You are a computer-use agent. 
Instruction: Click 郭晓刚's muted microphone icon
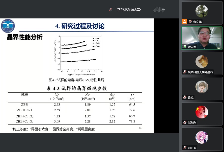coord(185,122)
